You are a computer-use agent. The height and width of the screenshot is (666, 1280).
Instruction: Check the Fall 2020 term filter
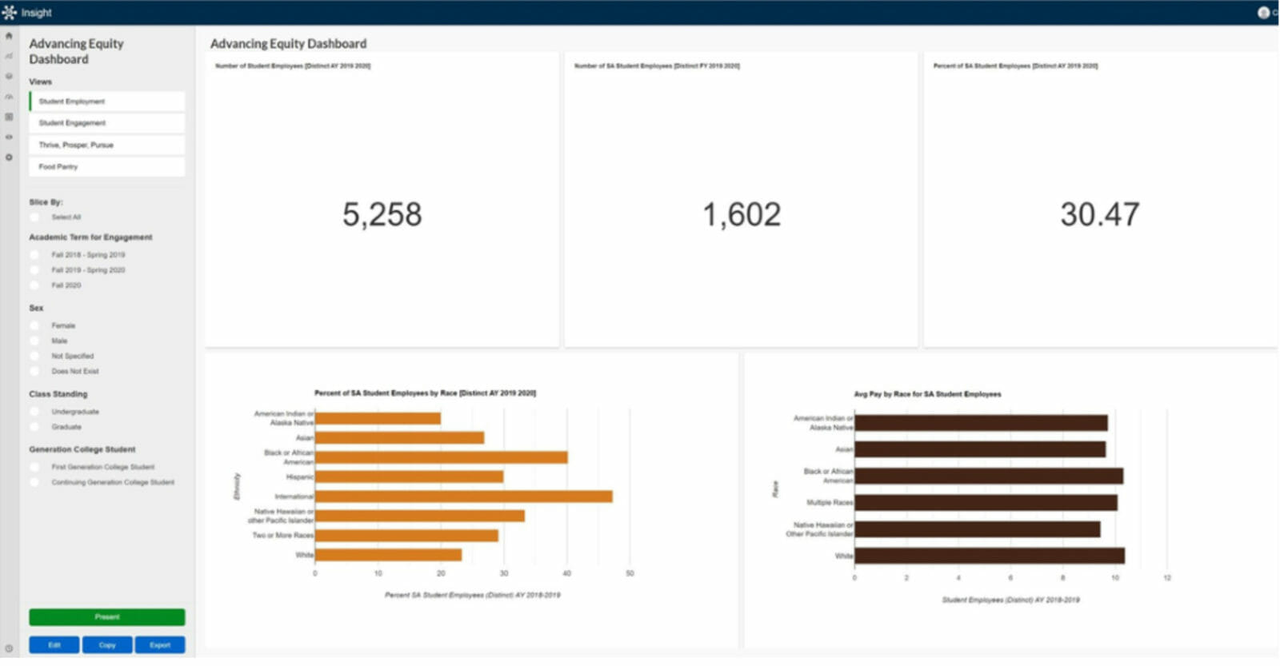tap(34, 285)
